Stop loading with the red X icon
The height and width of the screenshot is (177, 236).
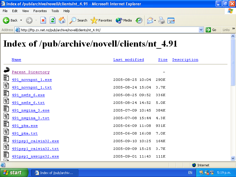tap(43, 20)
